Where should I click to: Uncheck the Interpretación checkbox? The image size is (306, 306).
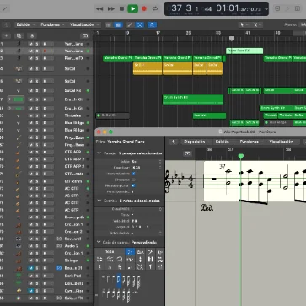[133, 174]
